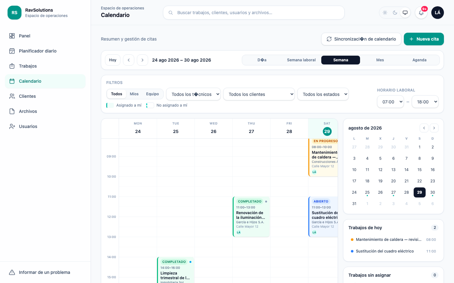Open the Todos los técnicos dropdown
This screenshot has width=454, height=283.
point(193,94)
